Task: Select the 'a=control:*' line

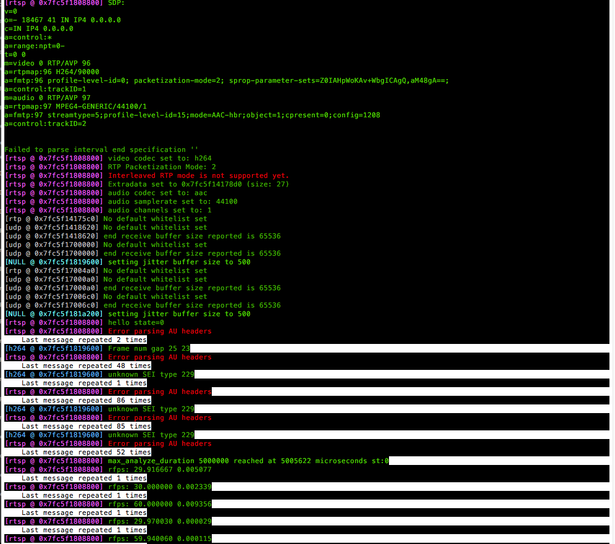Action: point(28,37)
